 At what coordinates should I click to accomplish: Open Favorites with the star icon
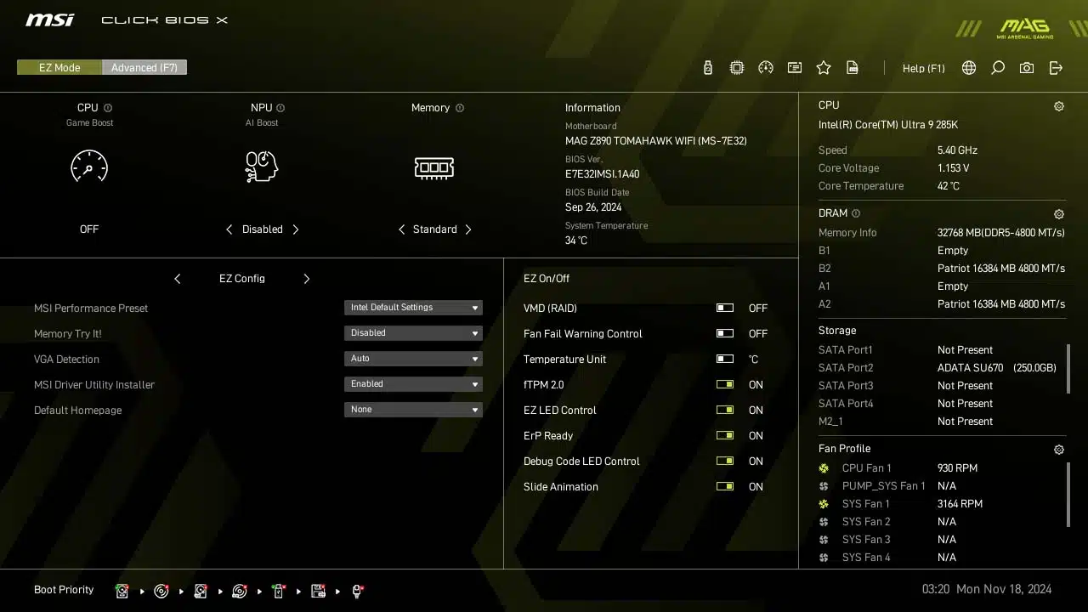click(824, 68)
